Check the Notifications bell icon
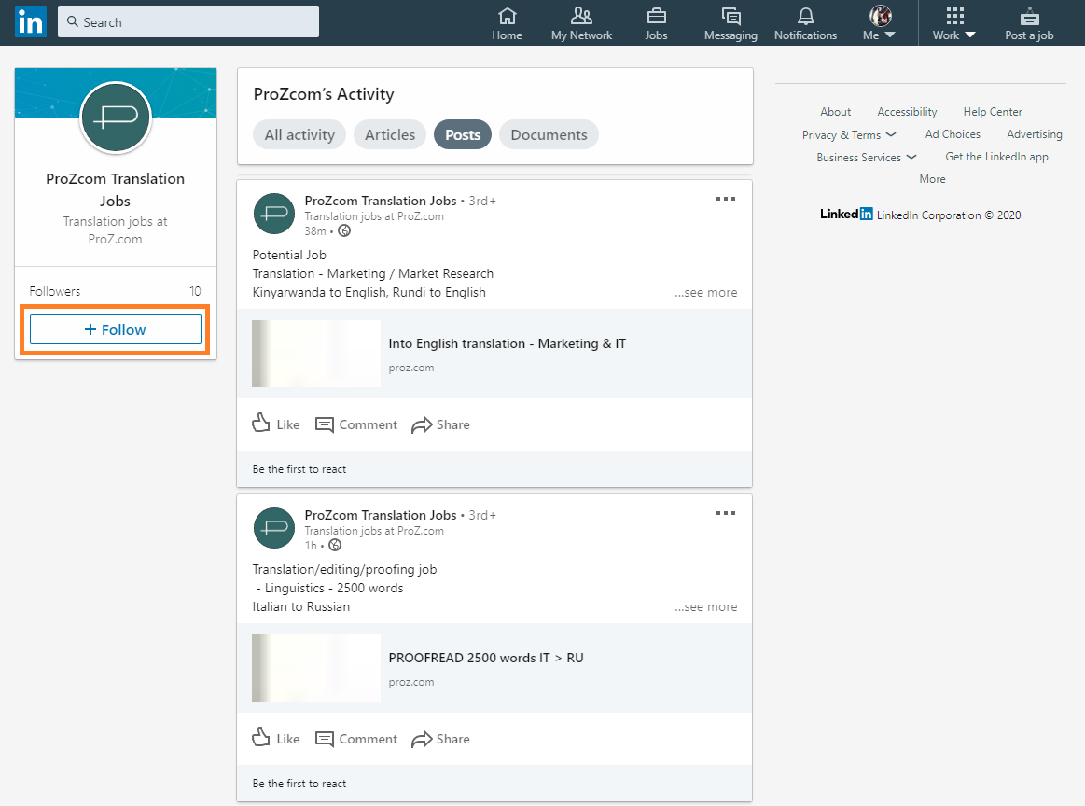This screenshot has width=1085, height=806. pos(805,16)
